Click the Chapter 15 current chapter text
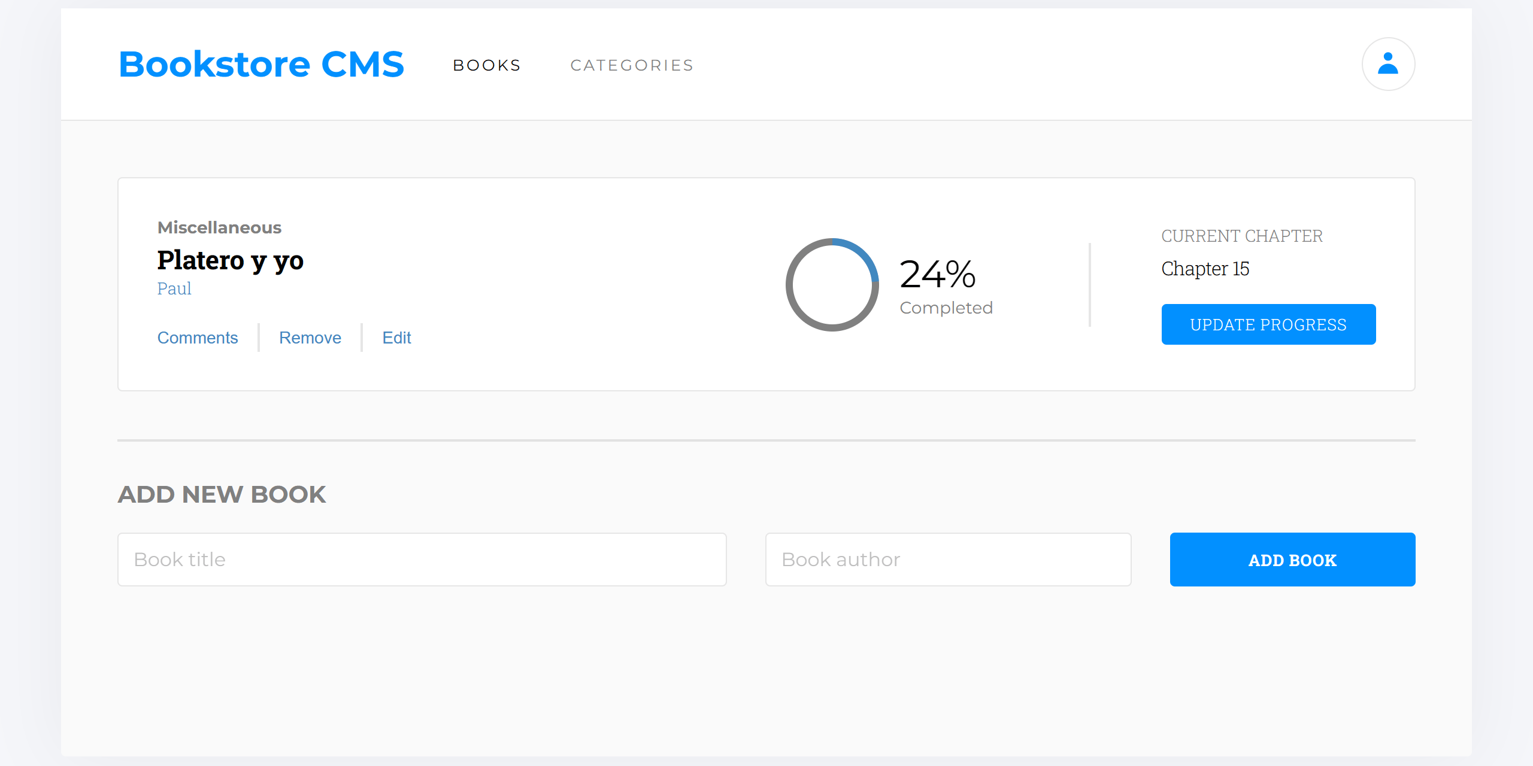 tap(1205, 269)
